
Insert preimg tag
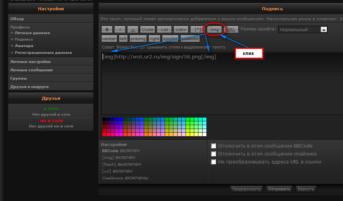[x=138, y=39]
